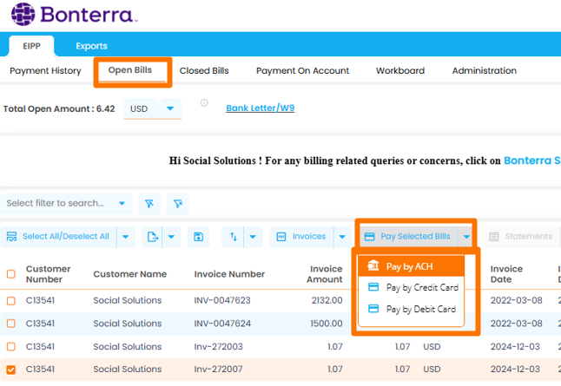Click the apply filter funnel icon

tap(149, 204)
